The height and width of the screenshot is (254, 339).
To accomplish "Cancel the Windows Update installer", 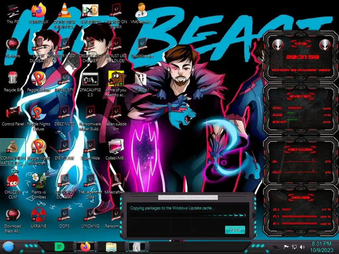I will pos(235,230).
